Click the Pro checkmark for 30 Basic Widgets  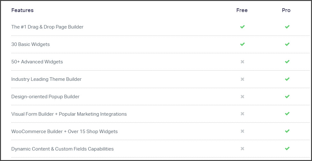[287, 44]
